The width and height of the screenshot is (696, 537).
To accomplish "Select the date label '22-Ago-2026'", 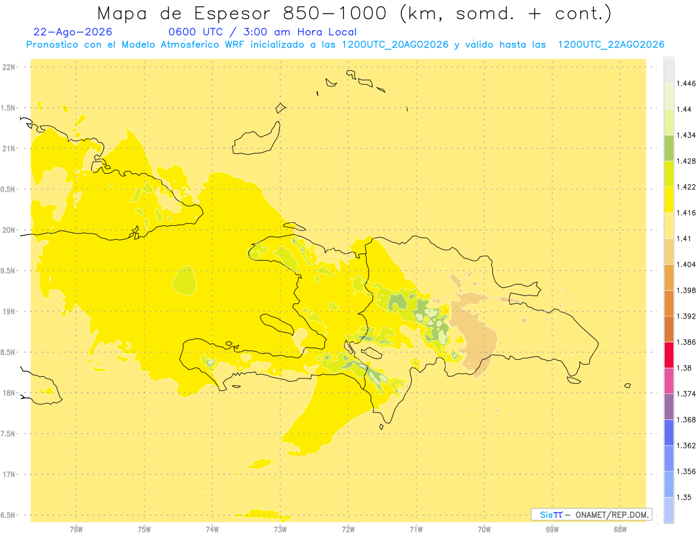I will point(73,32).
